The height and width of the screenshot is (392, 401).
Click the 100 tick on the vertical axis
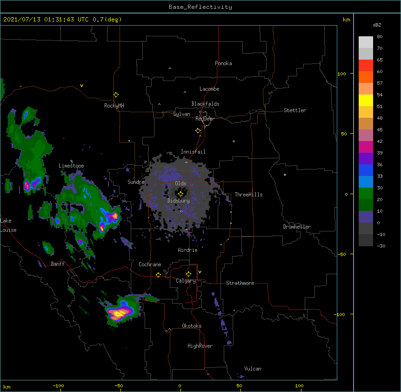coord(341,74)
